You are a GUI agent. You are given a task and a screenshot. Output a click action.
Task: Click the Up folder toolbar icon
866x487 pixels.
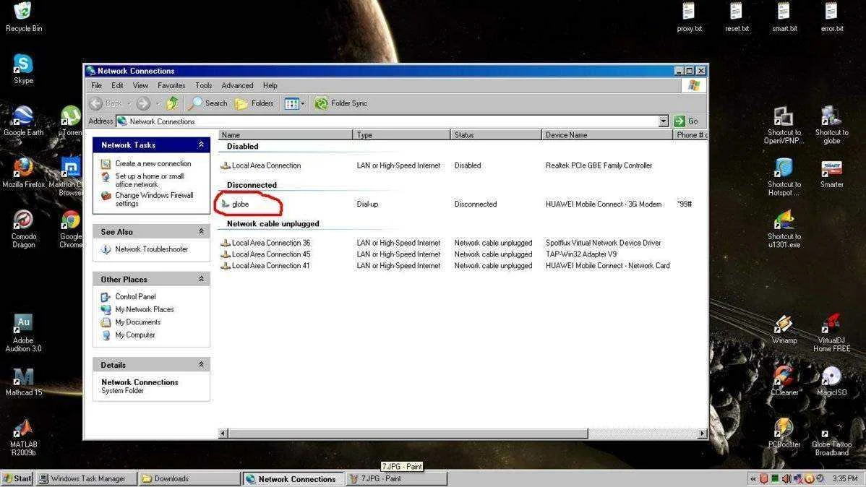pos(172,103)
